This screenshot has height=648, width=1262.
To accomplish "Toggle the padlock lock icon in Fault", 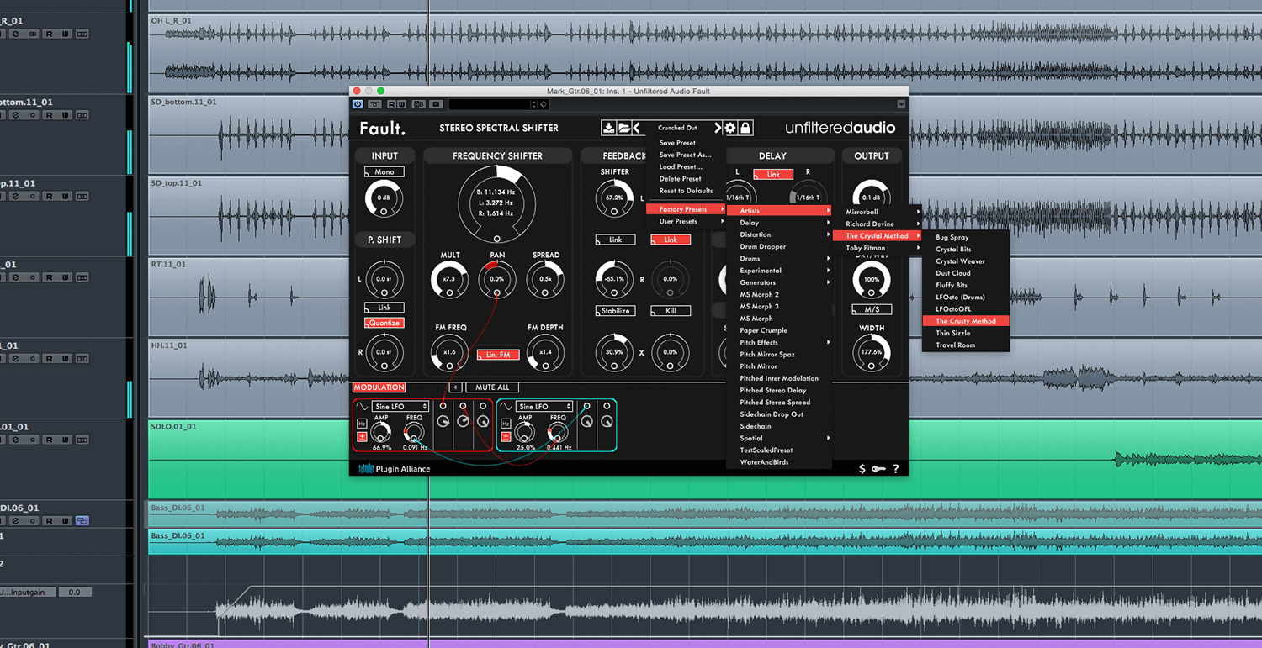I will coord(745,128).
